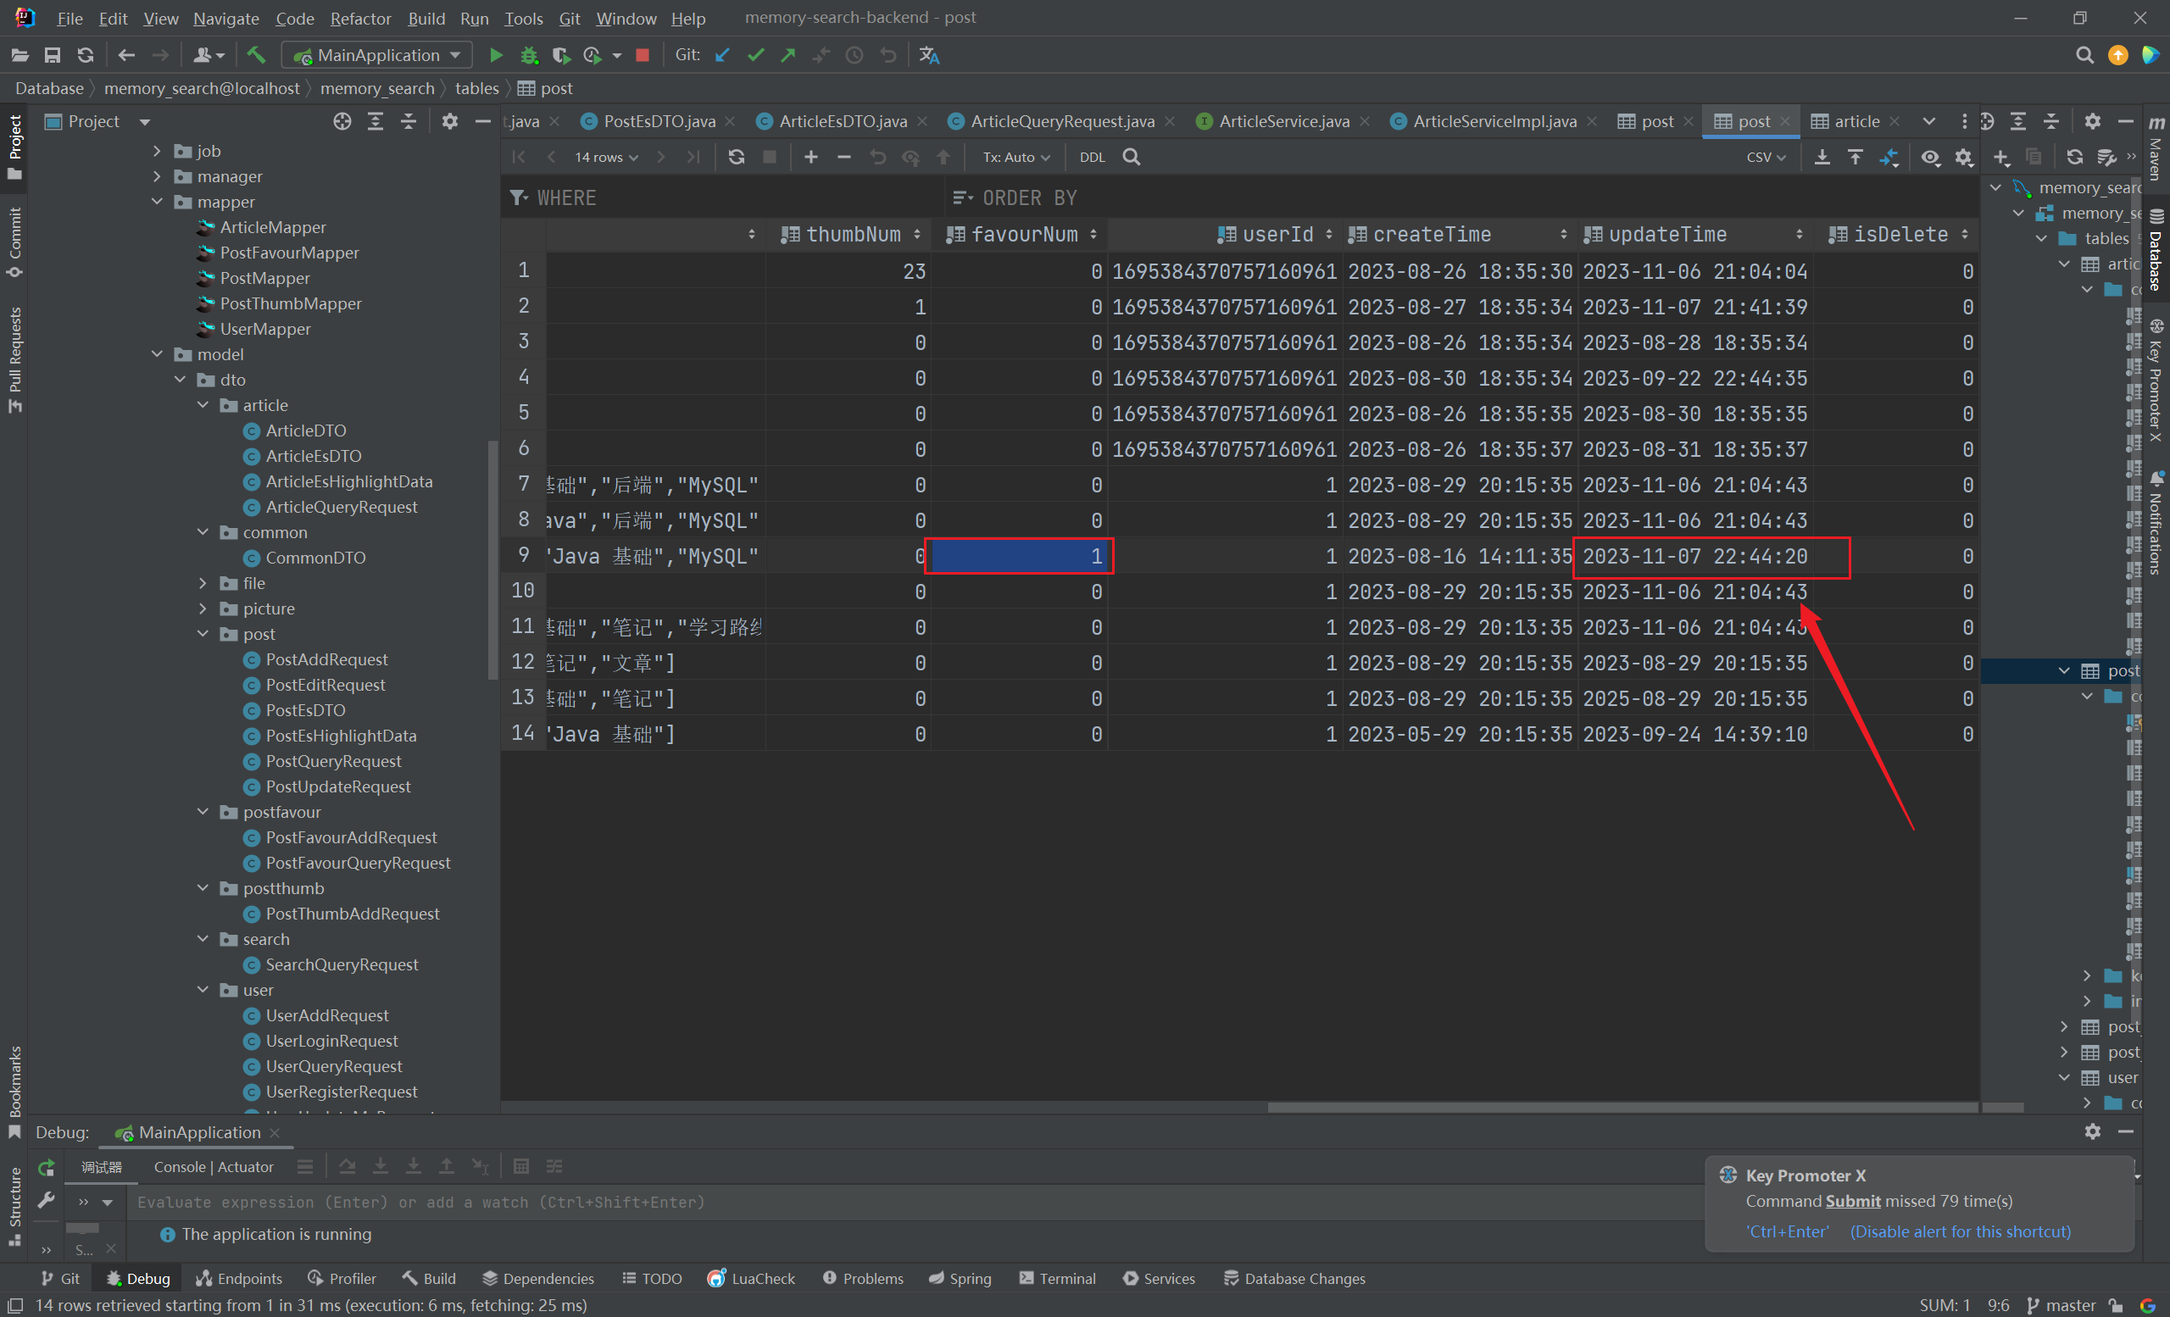Open the translation tool icon
The height and width of the screenshot is (1317, 2170).
click(x=929, y=55)
